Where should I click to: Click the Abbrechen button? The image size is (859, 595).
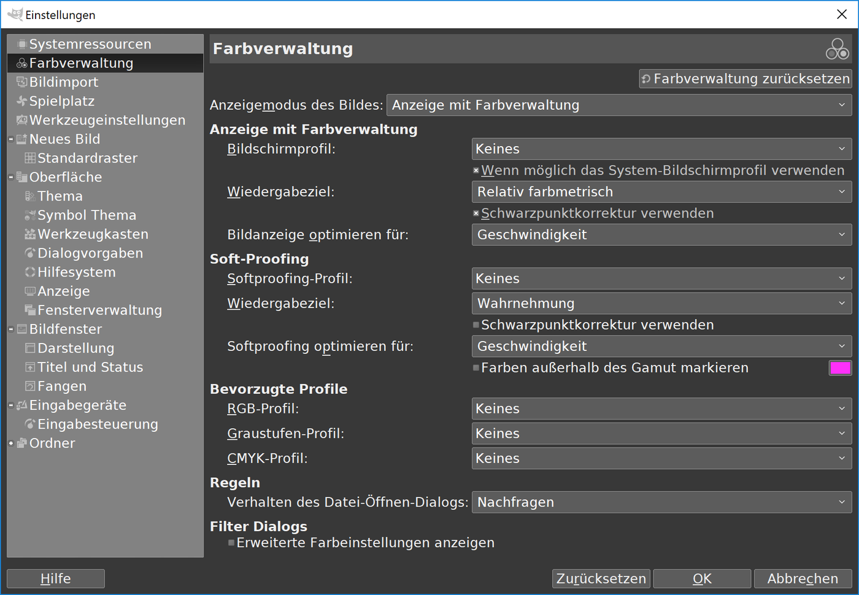click(x=803, y=578)
